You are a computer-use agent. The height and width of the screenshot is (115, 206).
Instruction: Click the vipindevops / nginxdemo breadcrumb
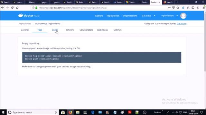pos(48,24)
